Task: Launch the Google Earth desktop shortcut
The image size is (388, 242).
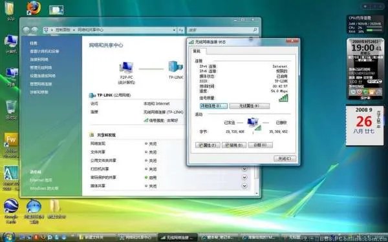Action: click(11, 210)
